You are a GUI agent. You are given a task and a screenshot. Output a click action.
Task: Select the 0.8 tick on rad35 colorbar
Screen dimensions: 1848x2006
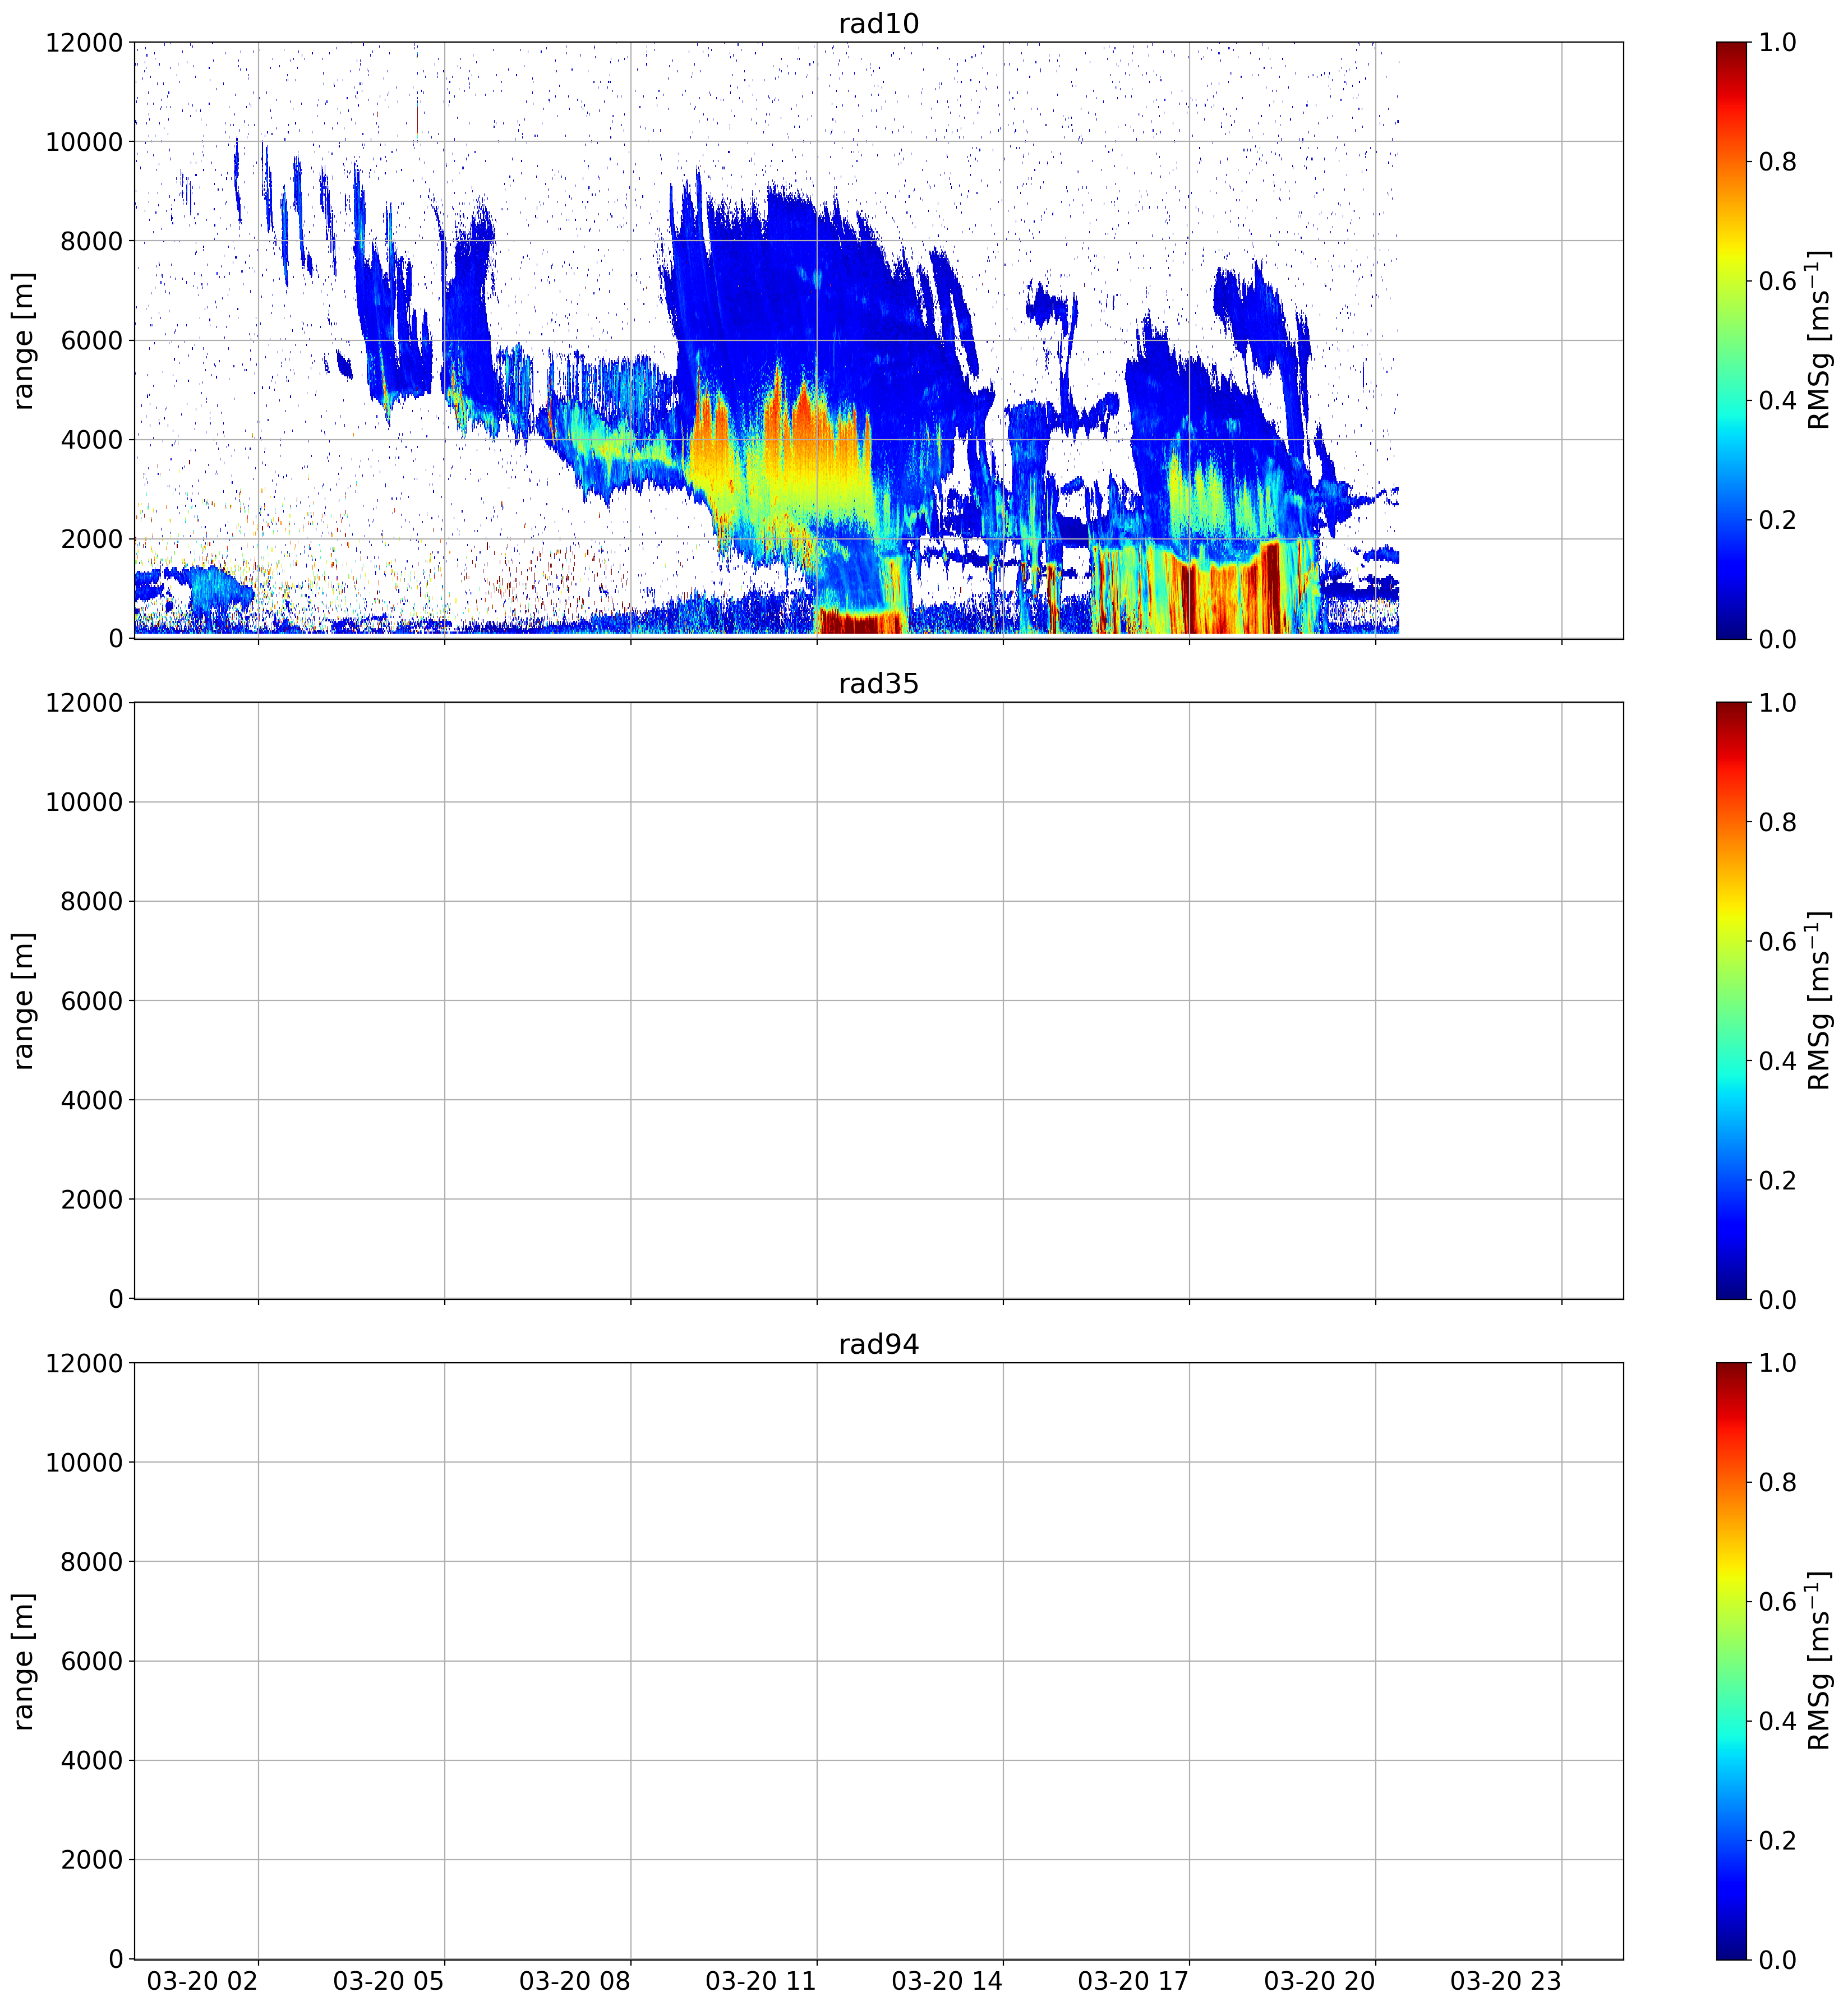1778,823
